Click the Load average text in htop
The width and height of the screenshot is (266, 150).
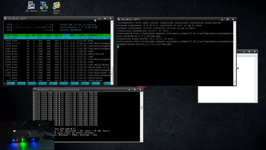(x=79, y=27)
